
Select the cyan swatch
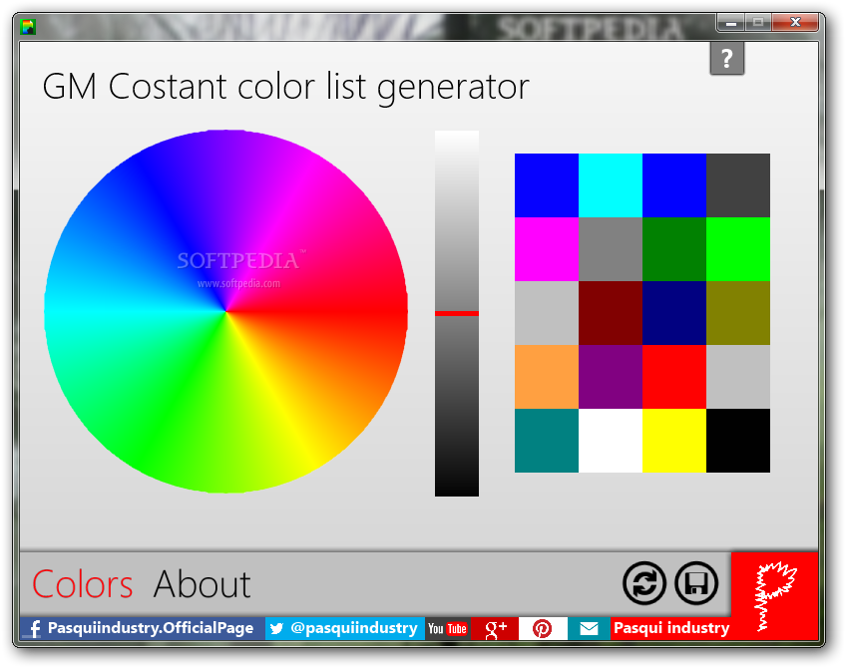pos(611,185)
